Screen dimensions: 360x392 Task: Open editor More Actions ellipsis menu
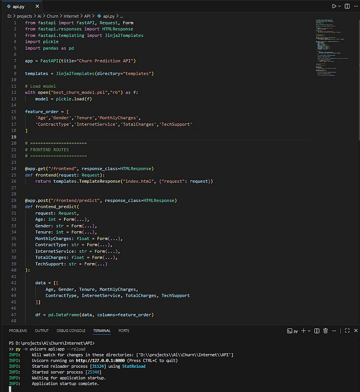click(355, 6)
